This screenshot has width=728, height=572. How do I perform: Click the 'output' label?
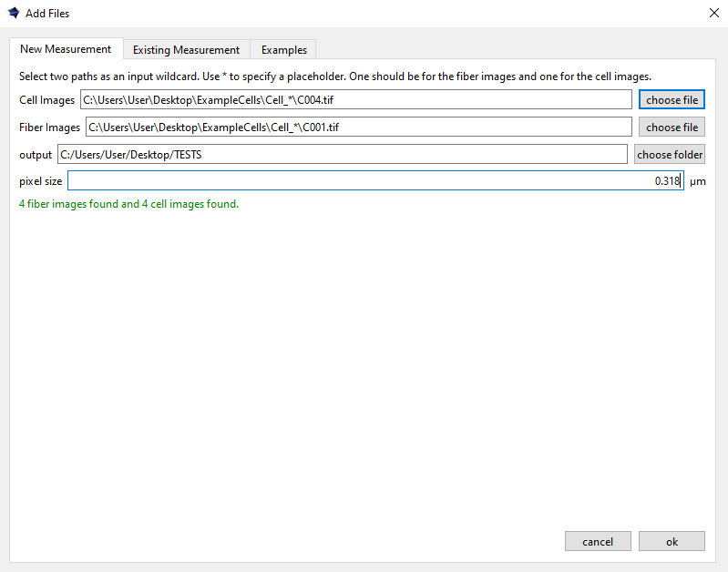click(x=36, y=155)
